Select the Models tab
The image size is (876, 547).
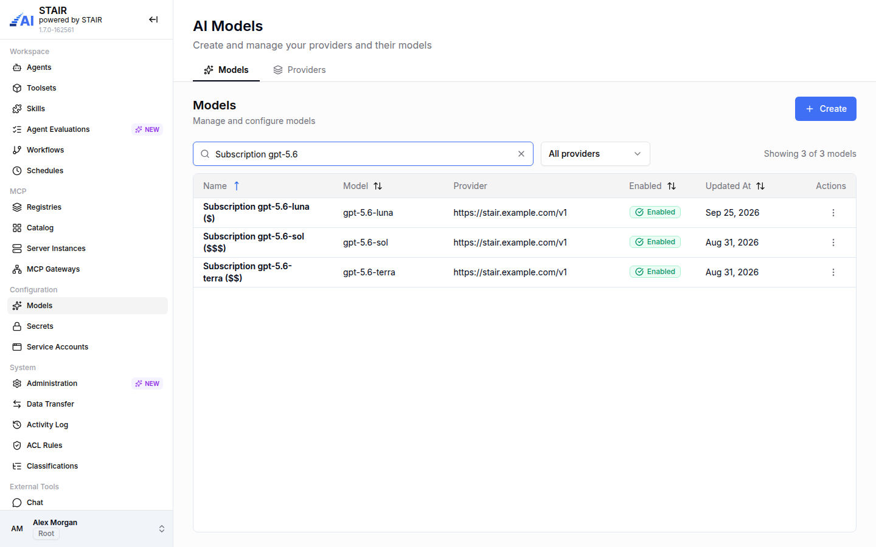[226, 70]
